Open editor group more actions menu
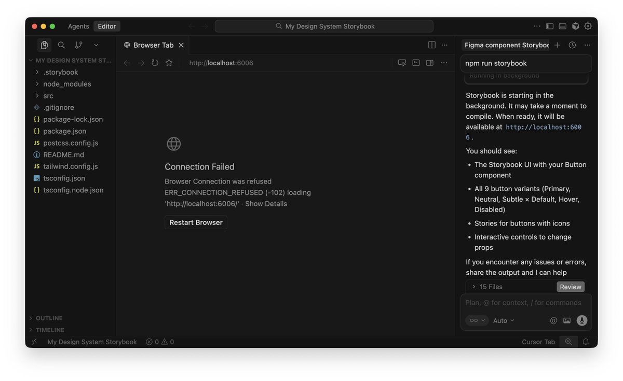This screenshot has height=381, width=623. 444,45
